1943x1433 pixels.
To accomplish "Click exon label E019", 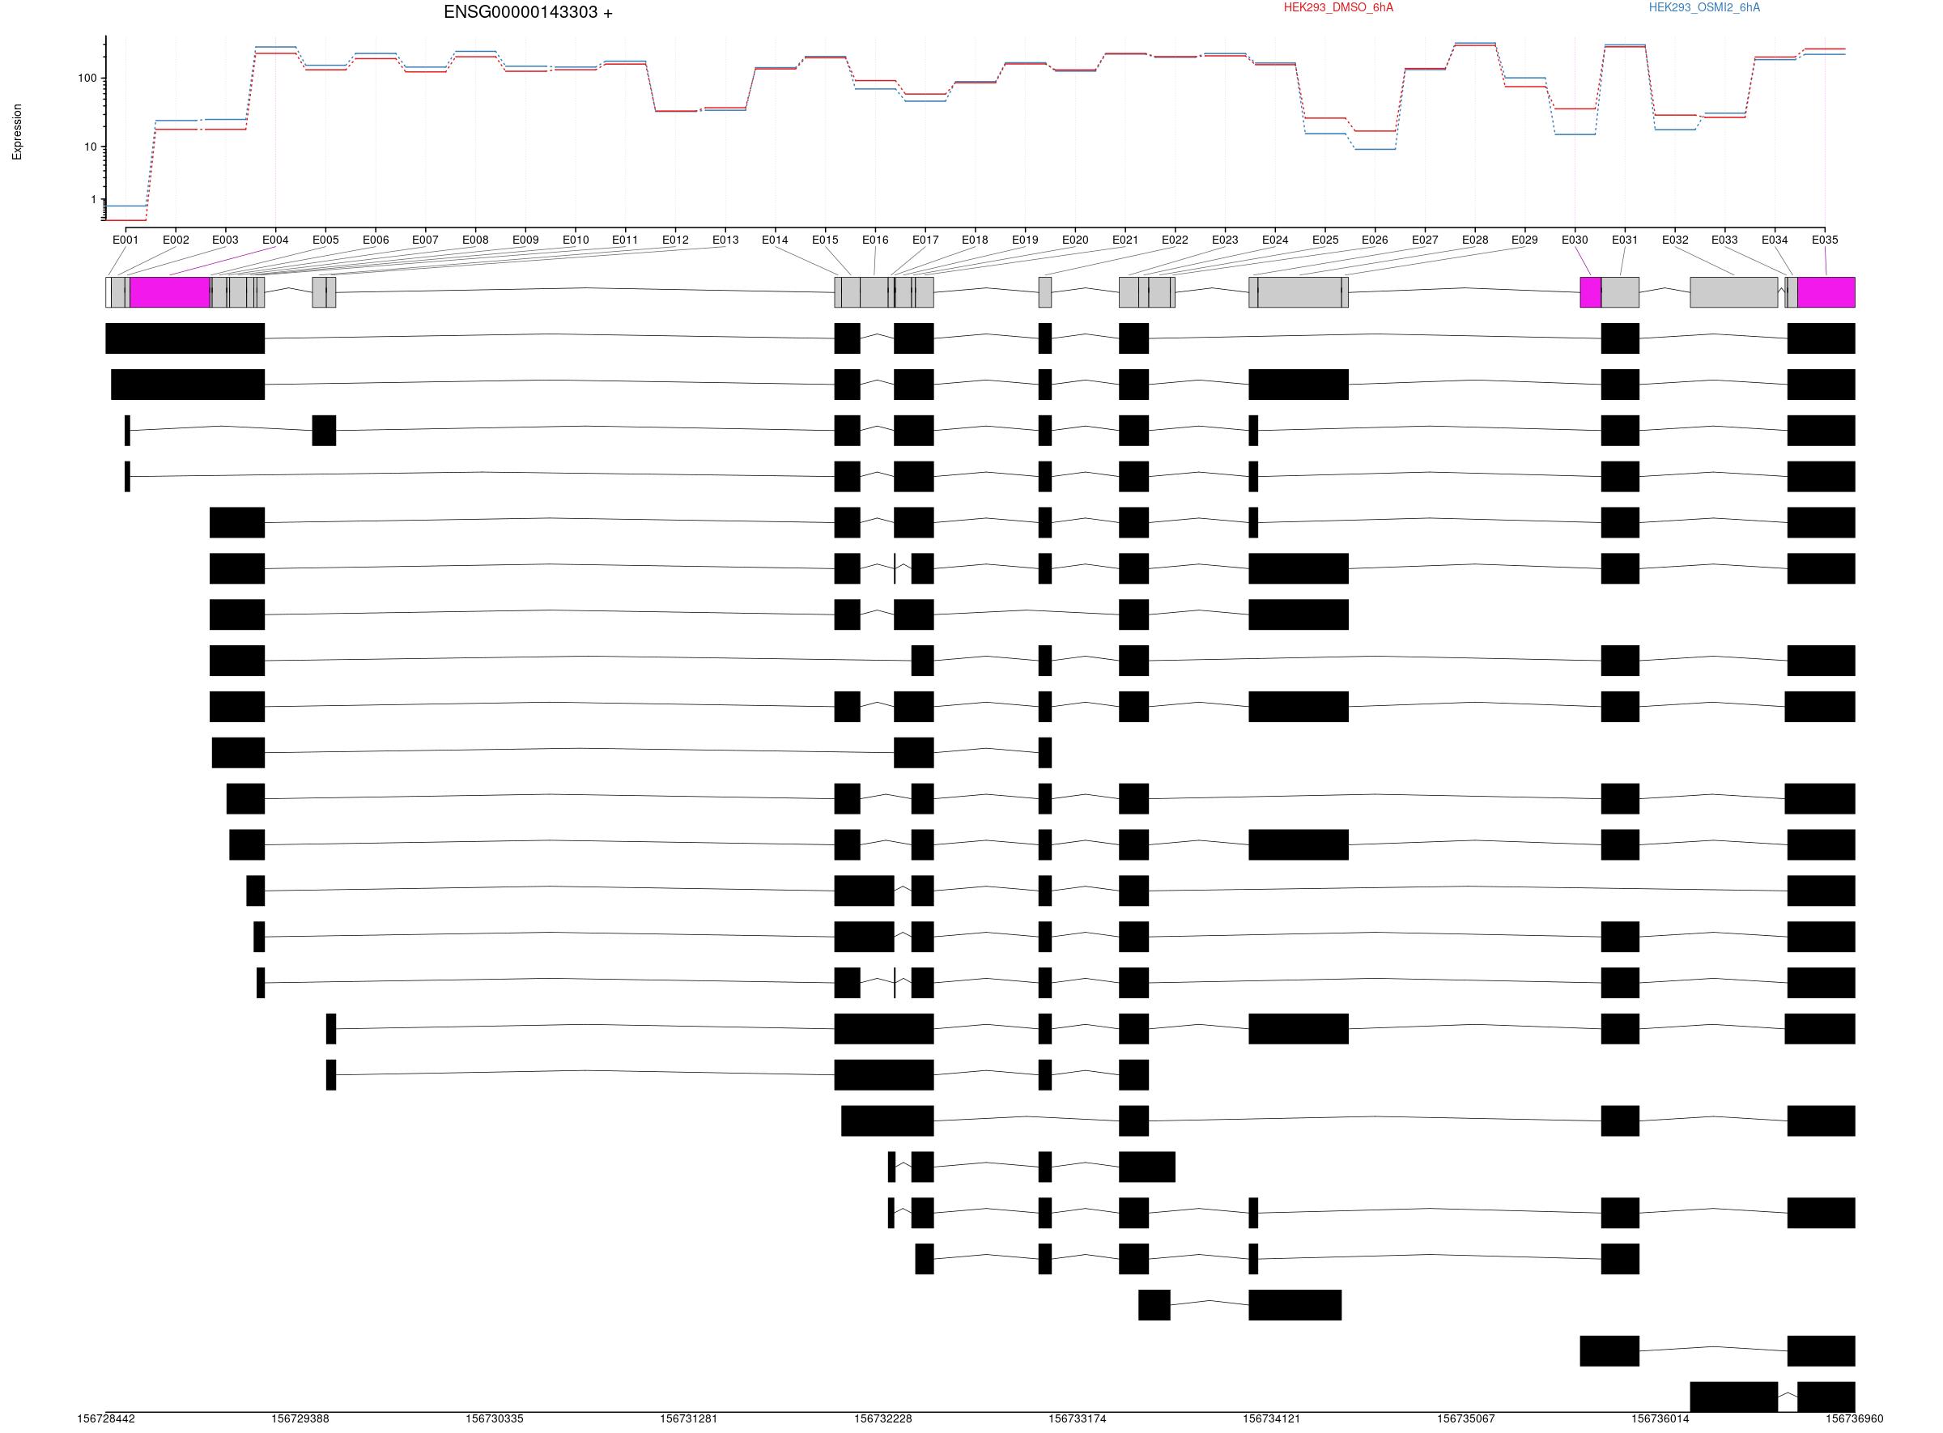I will pyautogui.click(x=1025, y=240).
